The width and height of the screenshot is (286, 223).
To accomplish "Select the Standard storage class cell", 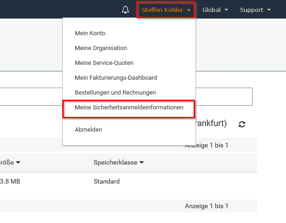I will coord(106,181).
